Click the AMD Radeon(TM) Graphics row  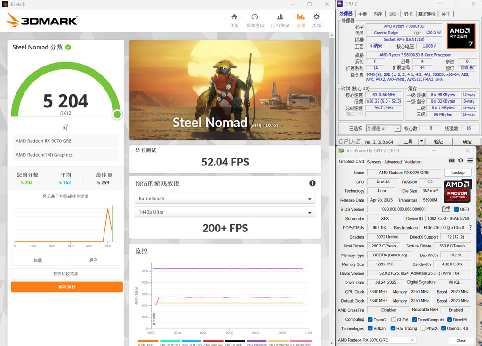[65, 155]
